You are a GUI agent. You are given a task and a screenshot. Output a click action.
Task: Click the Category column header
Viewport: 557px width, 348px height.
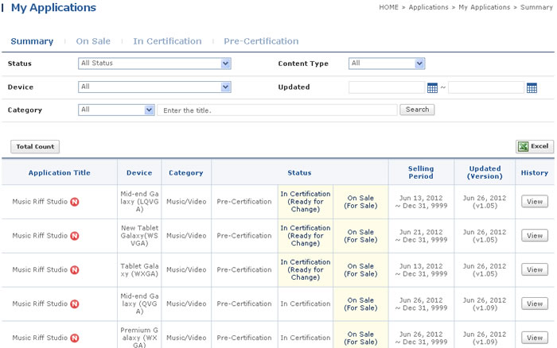point(185,172)
